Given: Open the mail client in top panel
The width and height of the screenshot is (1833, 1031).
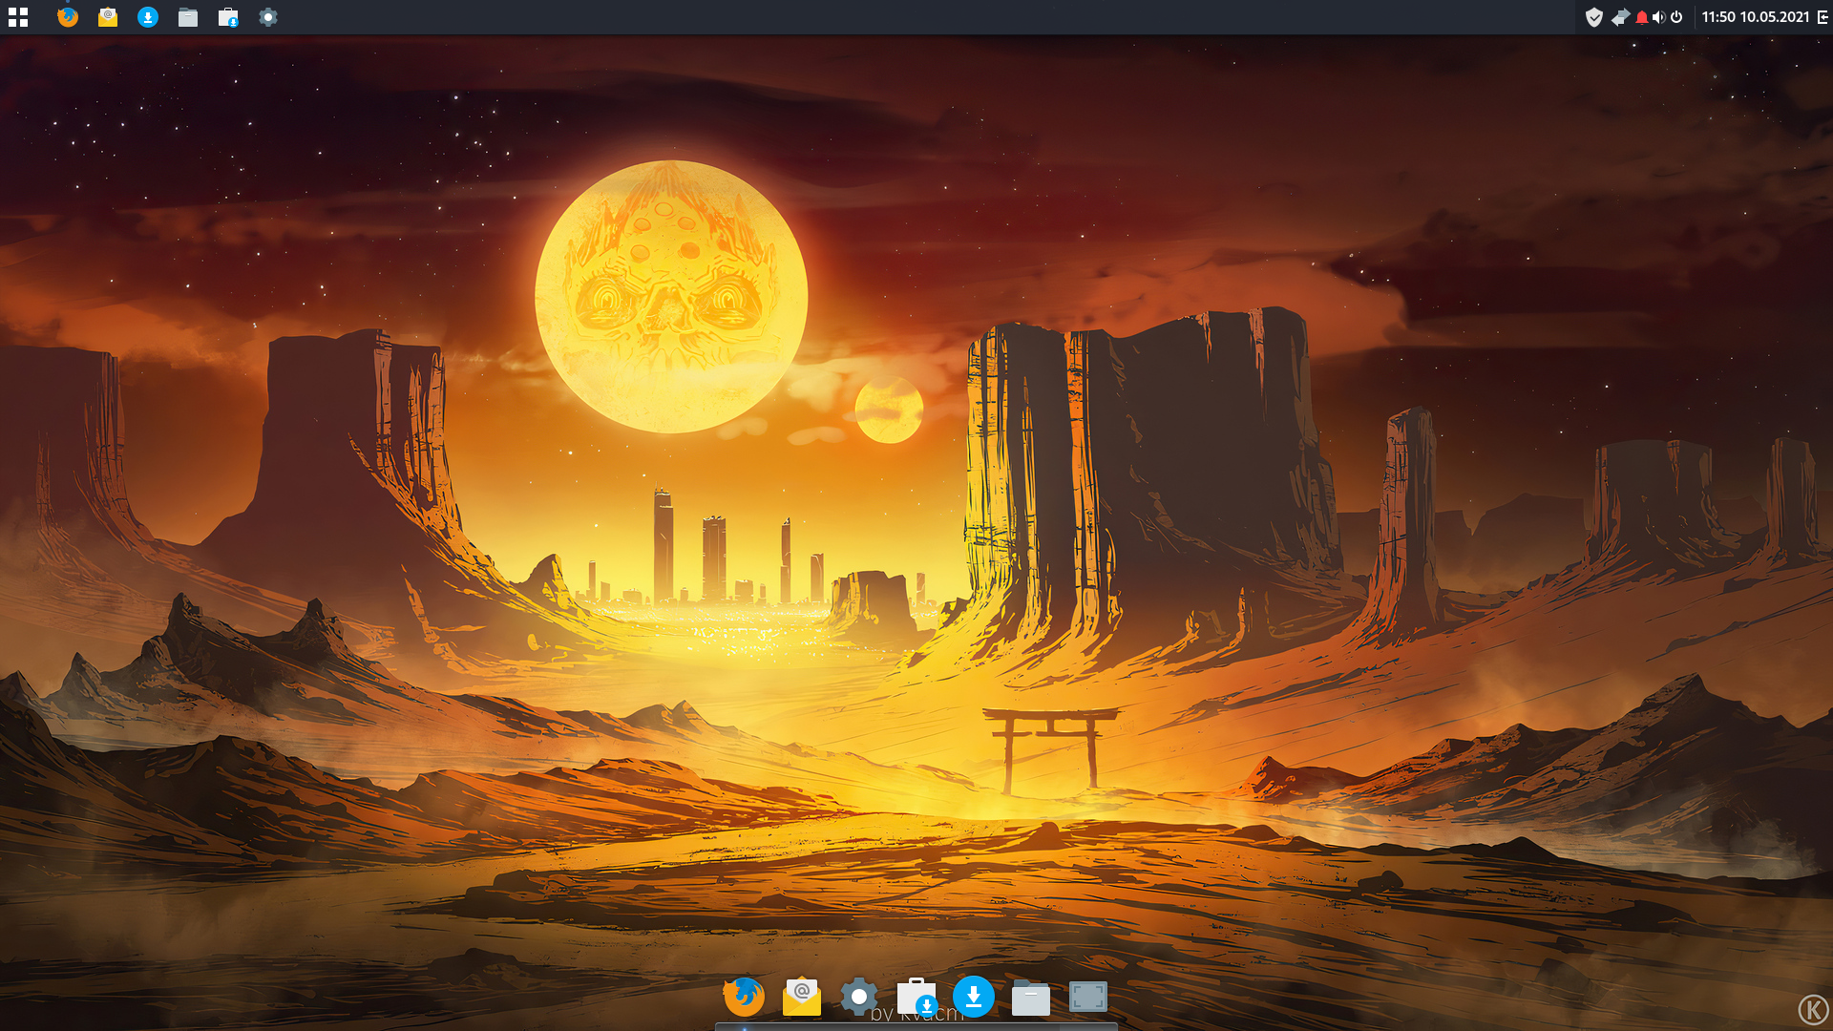Looking at the screenshot, I should [108, 17].
